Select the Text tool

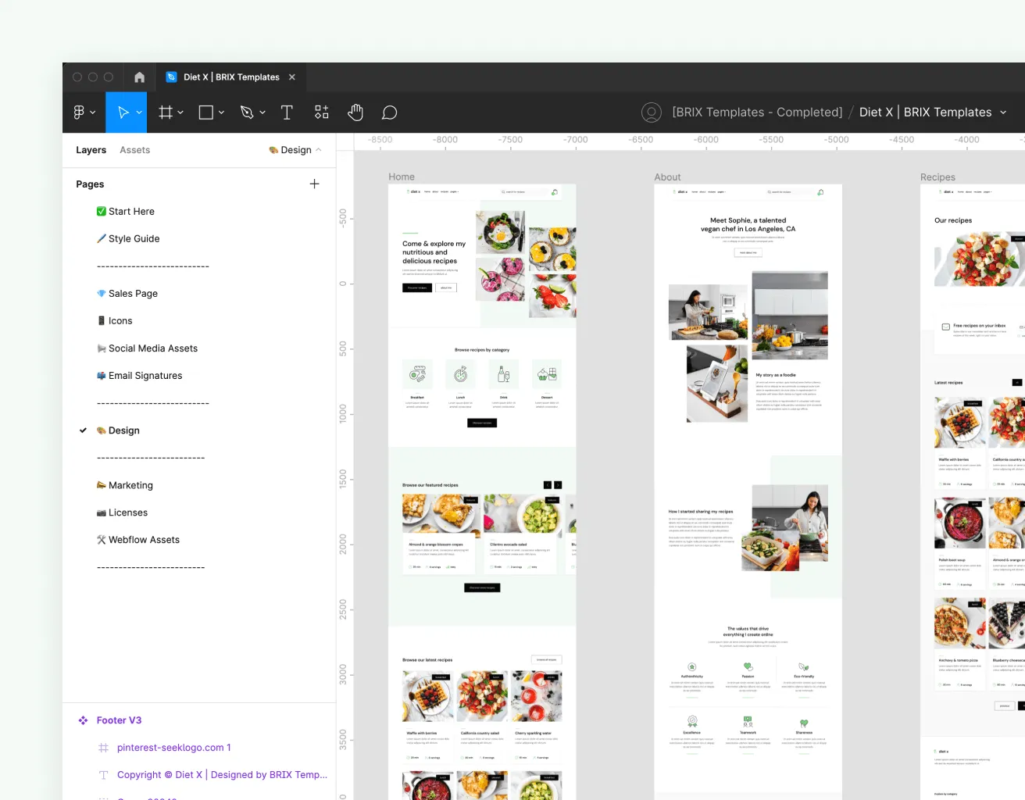[287, 112]
